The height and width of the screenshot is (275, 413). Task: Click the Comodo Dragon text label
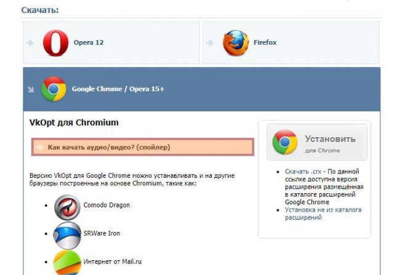coord(106,205)
